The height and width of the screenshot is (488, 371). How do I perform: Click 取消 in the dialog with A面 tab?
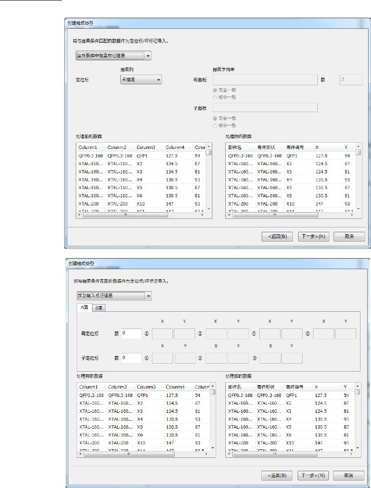pos(349,476)
